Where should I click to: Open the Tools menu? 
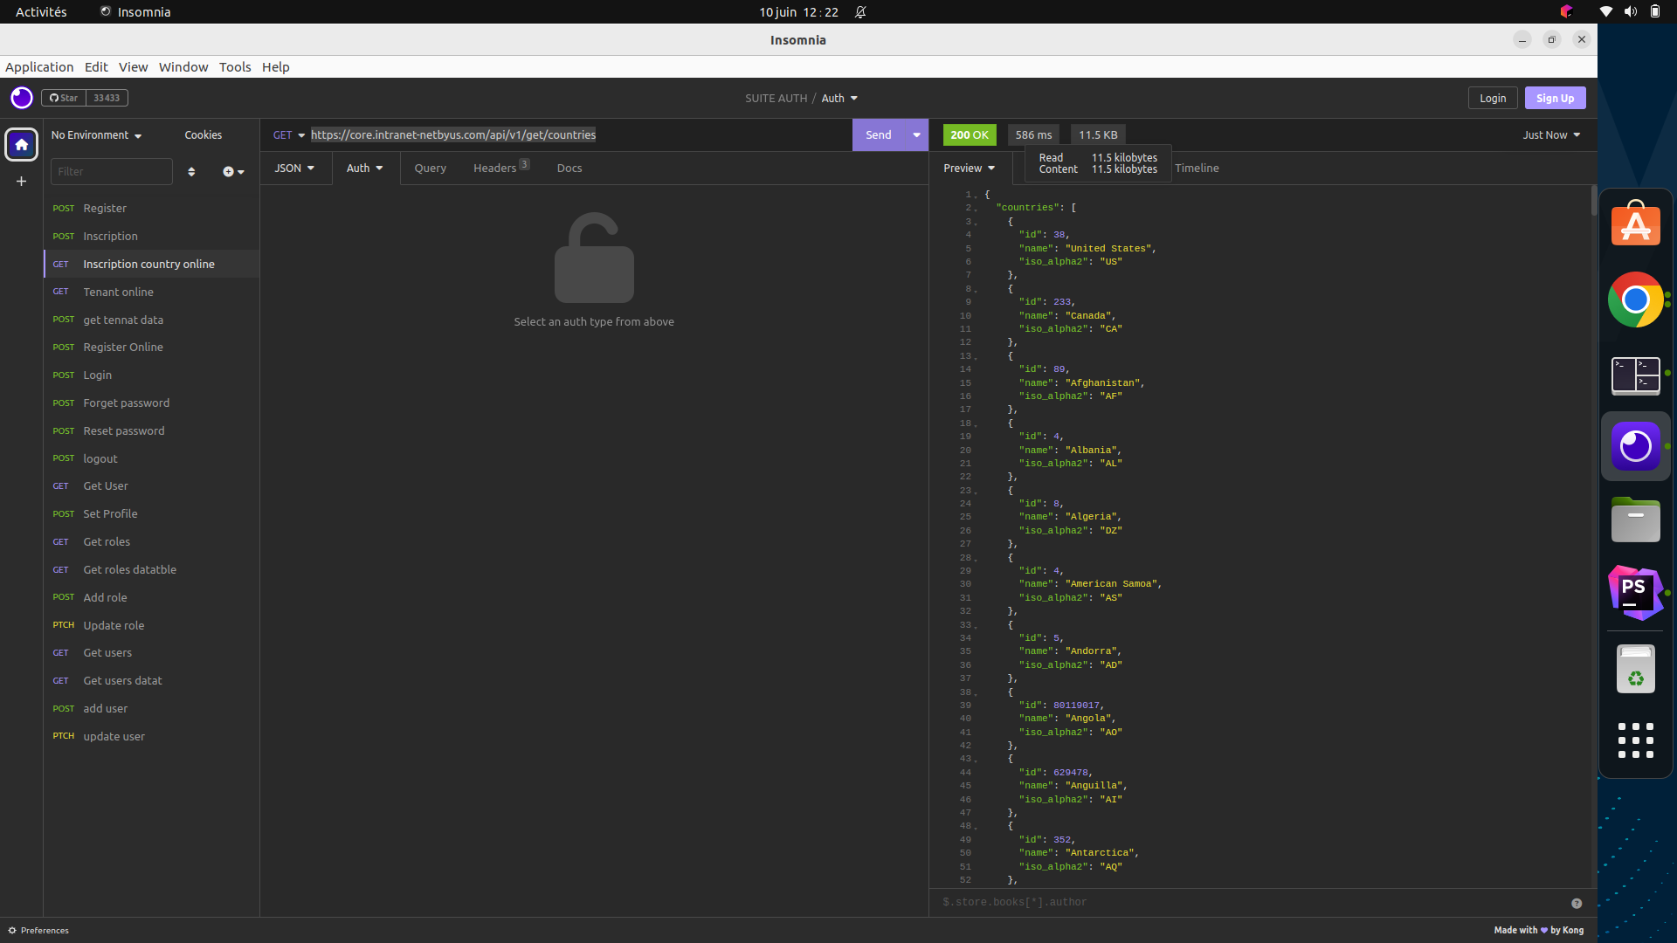point(235,67)
